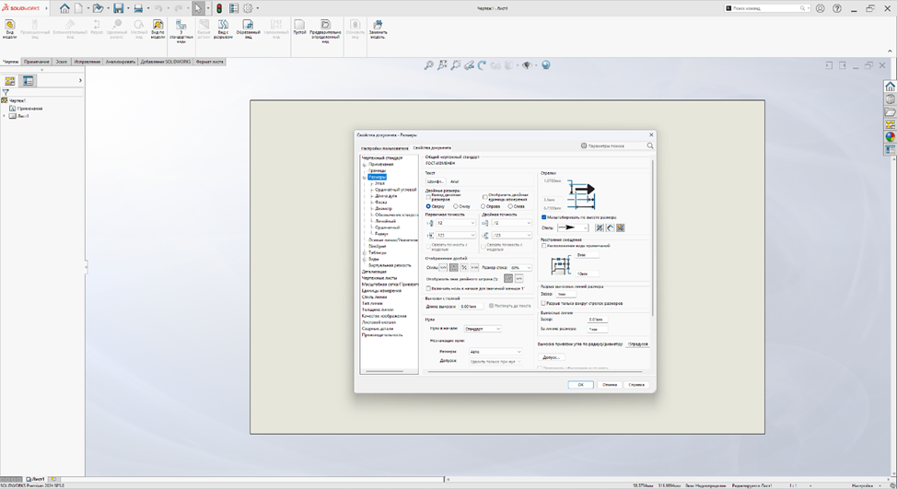Viewport: 897px width, 489px height.
Task: Click the Rotate View arrow icon
Action: click(x=482, y=65)
